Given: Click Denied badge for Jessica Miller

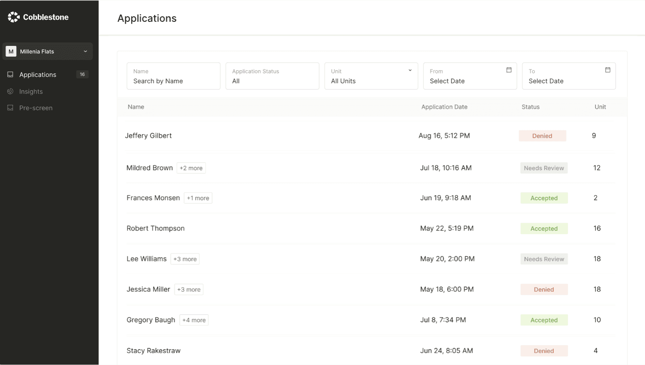Looking at the screenshot, I should tap(544, 290).
